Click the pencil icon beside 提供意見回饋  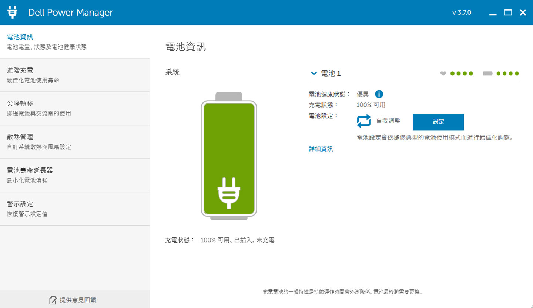[x=53, y=300]
